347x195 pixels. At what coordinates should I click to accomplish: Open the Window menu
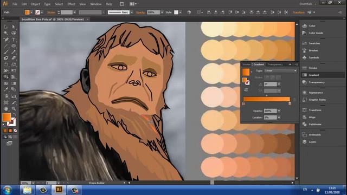pos(96,4)
